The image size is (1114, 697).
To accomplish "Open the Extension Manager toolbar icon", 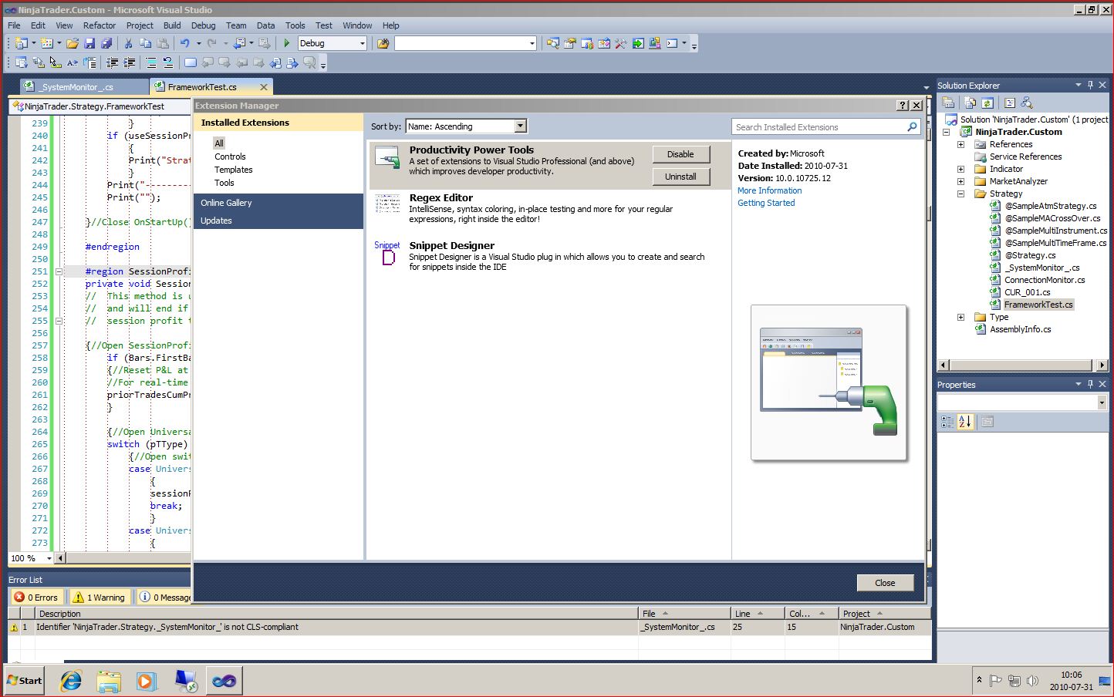I will (x=655, y=43).
